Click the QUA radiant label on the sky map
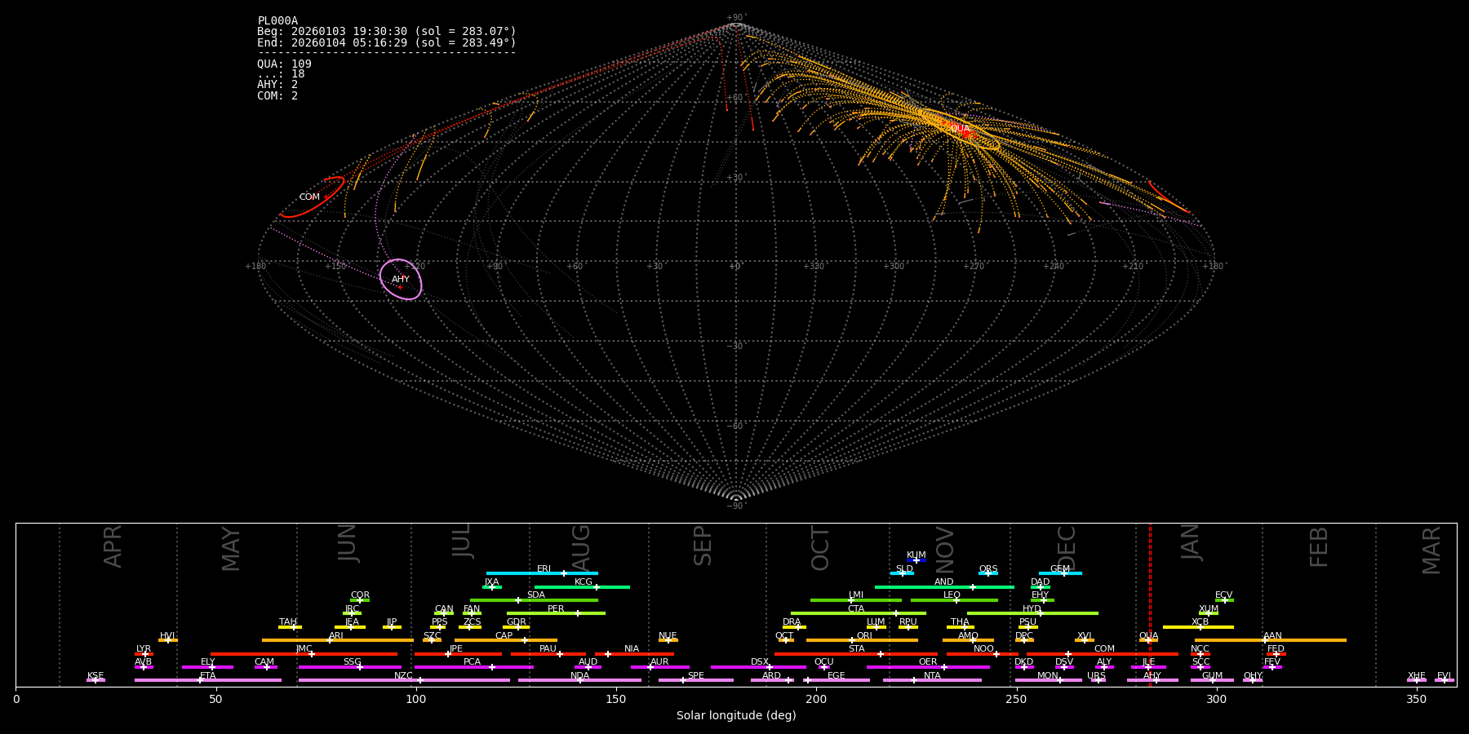Image resolution: width=1469 pixels, height=734 pixels. pyautogui.click(x=961, y=129)
